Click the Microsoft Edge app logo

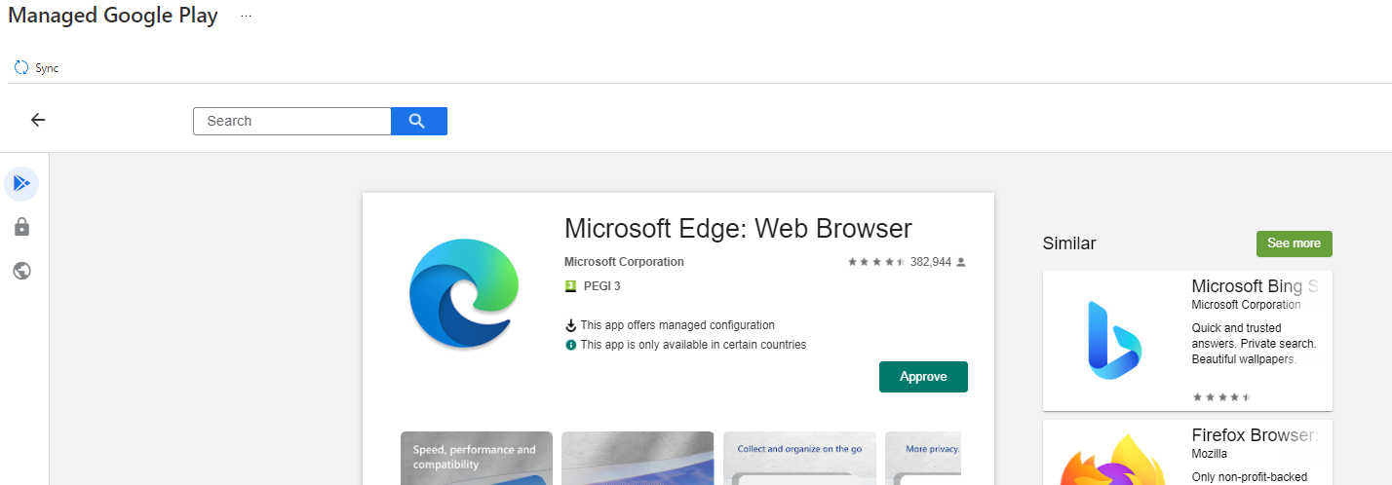pyautogui.click(x=461, y=292)
